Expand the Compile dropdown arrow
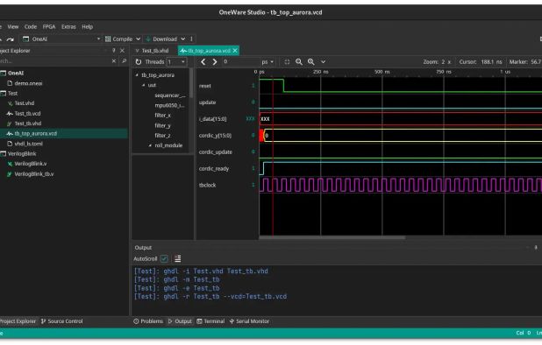This screenshot has width=542, height=345. tap(139, 39)
